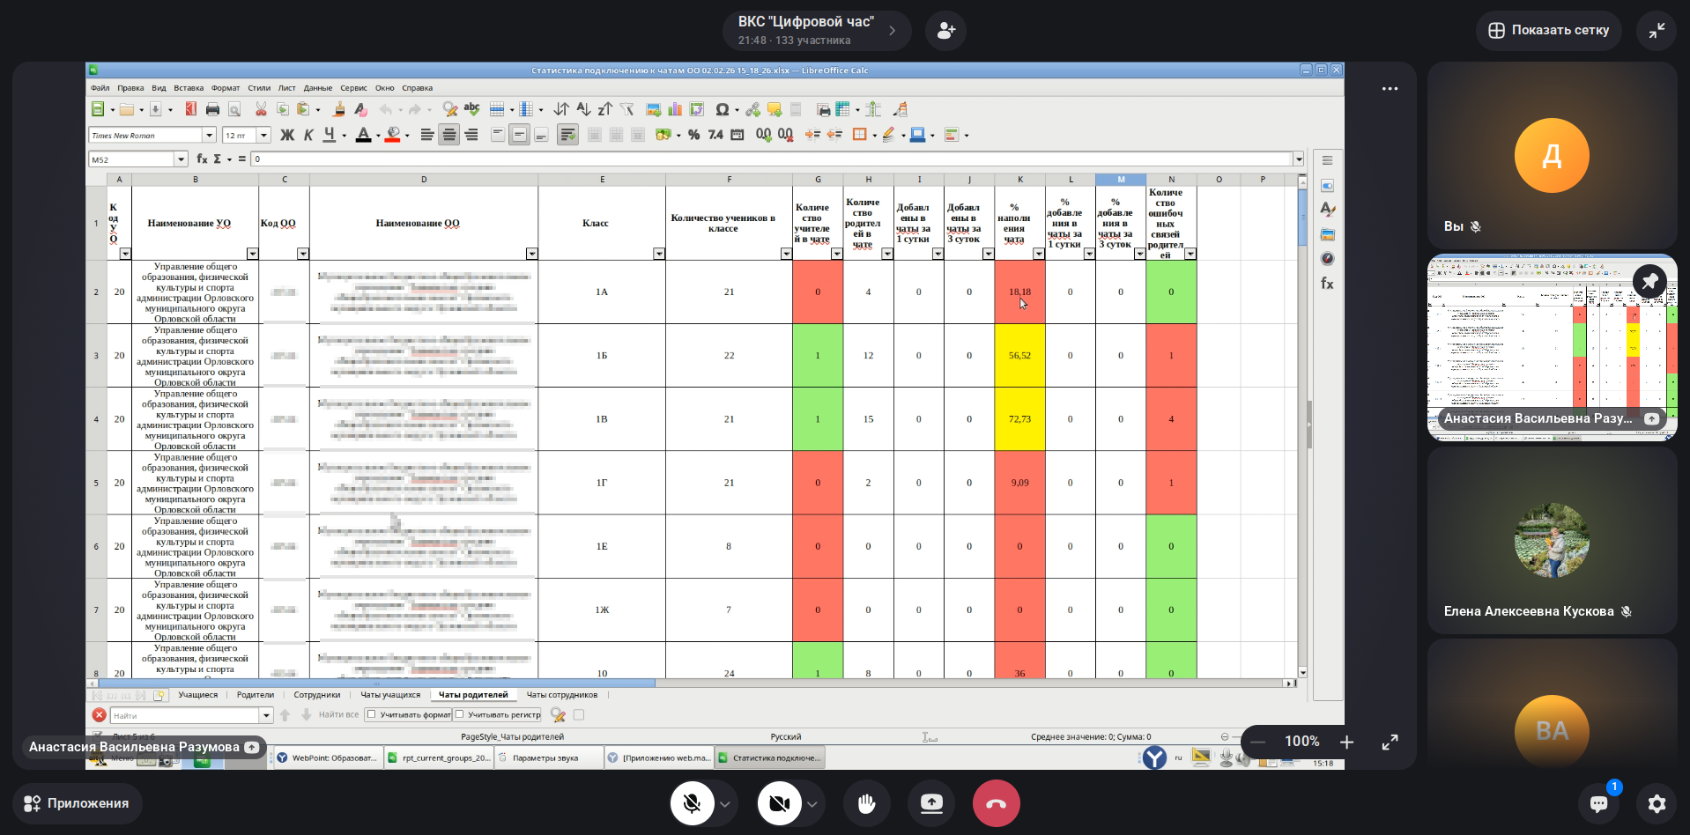Click the red hang up call button

click(x=996, y=803)
